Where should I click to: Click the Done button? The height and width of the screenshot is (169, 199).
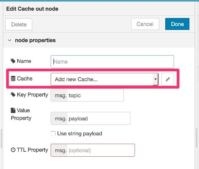(x=177, y=24)
